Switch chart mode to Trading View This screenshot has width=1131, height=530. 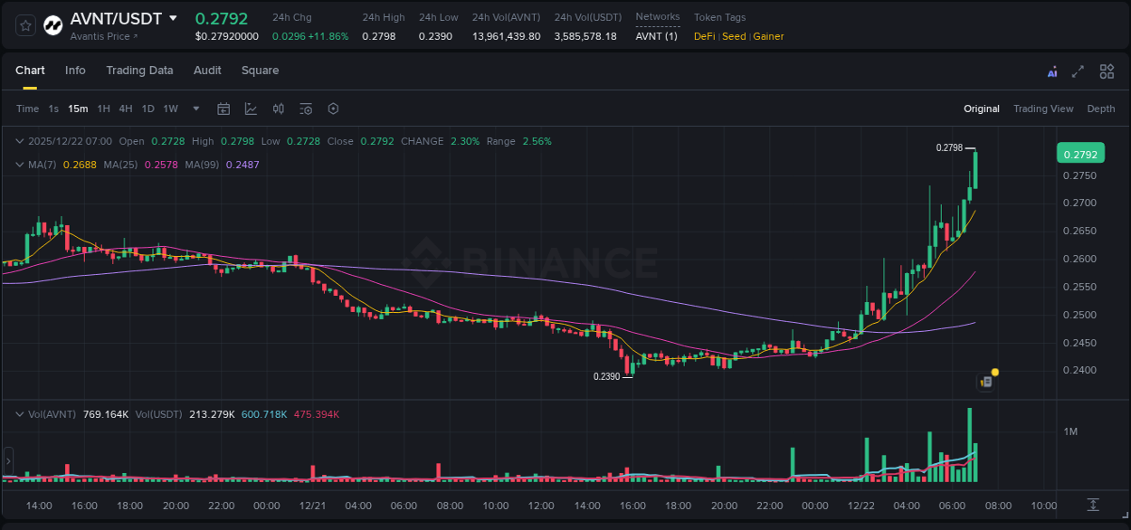pos(1042,109)
